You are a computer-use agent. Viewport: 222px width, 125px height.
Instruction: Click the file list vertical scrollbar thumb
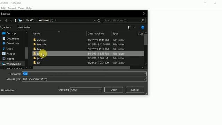tap(146, 40)
